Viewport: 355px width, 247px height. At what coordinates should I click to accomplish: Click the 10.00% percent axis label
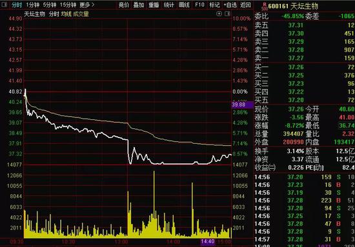tap(242, 19)
